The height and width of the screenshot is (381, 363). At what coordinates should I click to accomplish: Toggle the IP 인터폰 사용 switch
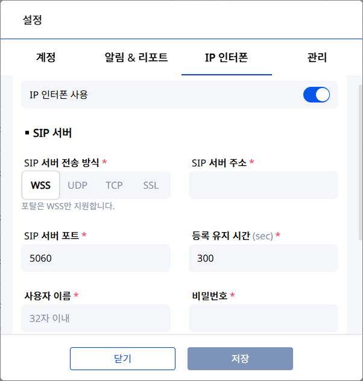click(316, 95)
